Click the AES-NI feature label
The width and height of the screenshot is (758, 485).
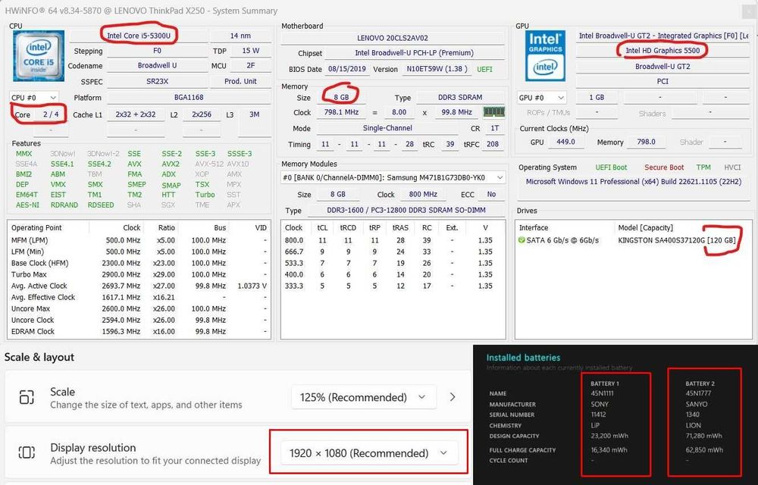pos(27,205)
